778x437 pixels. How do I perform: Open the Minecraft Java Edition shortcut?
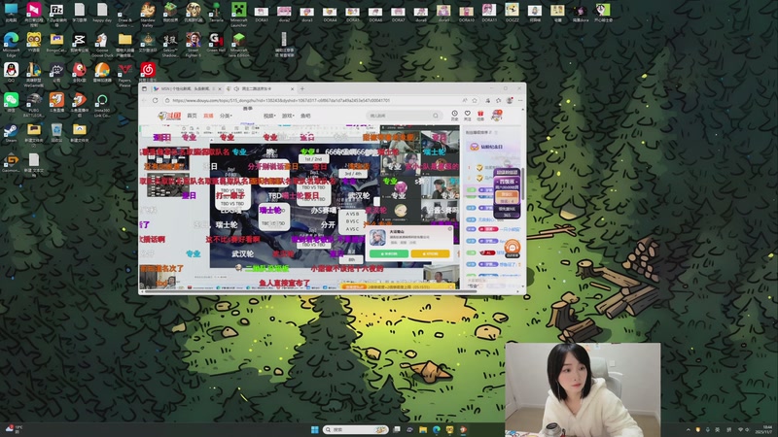[x=238, y=45]
